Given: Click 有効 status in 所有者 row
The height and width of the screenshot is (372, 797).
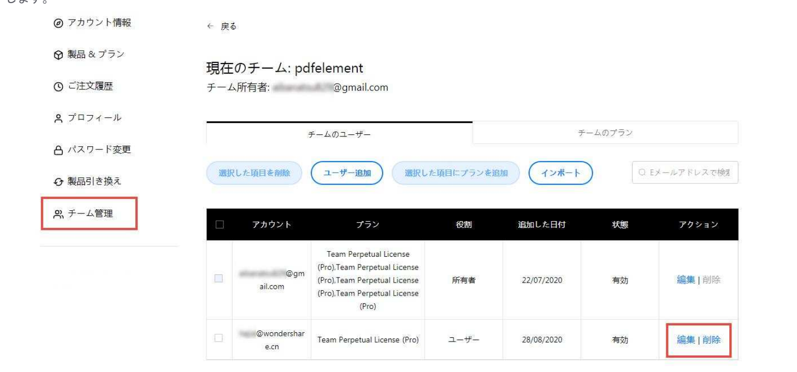Looking at the screenshot, I should coord(619,281).
